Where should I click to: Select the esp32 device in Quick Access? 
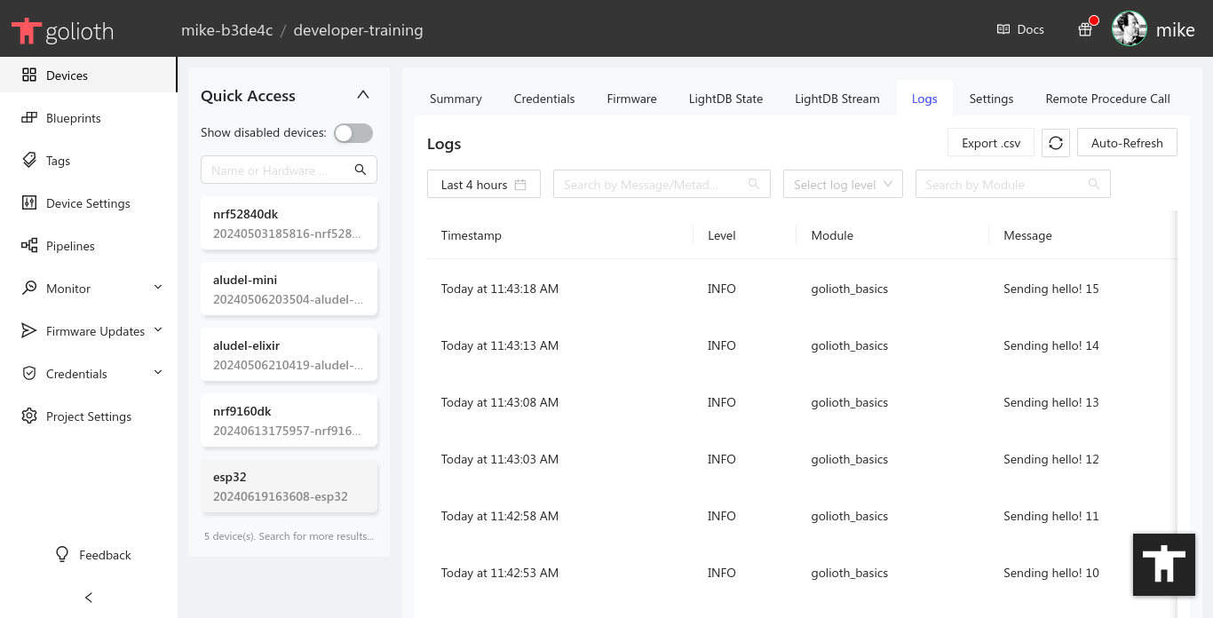point(289,487)
